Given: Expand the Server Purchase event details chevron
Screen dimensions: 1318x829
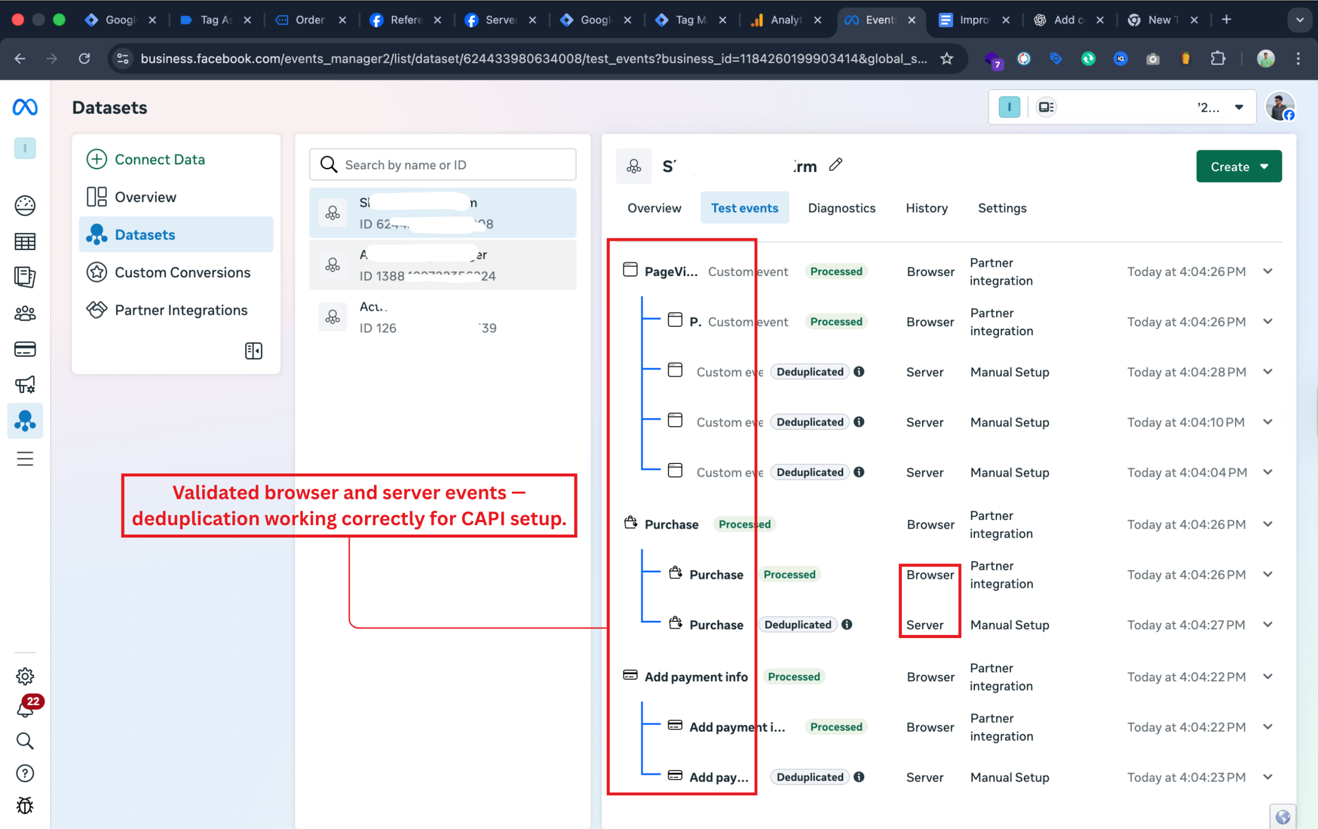Looking at the screenshot, I should click(x=1268, y=625).
